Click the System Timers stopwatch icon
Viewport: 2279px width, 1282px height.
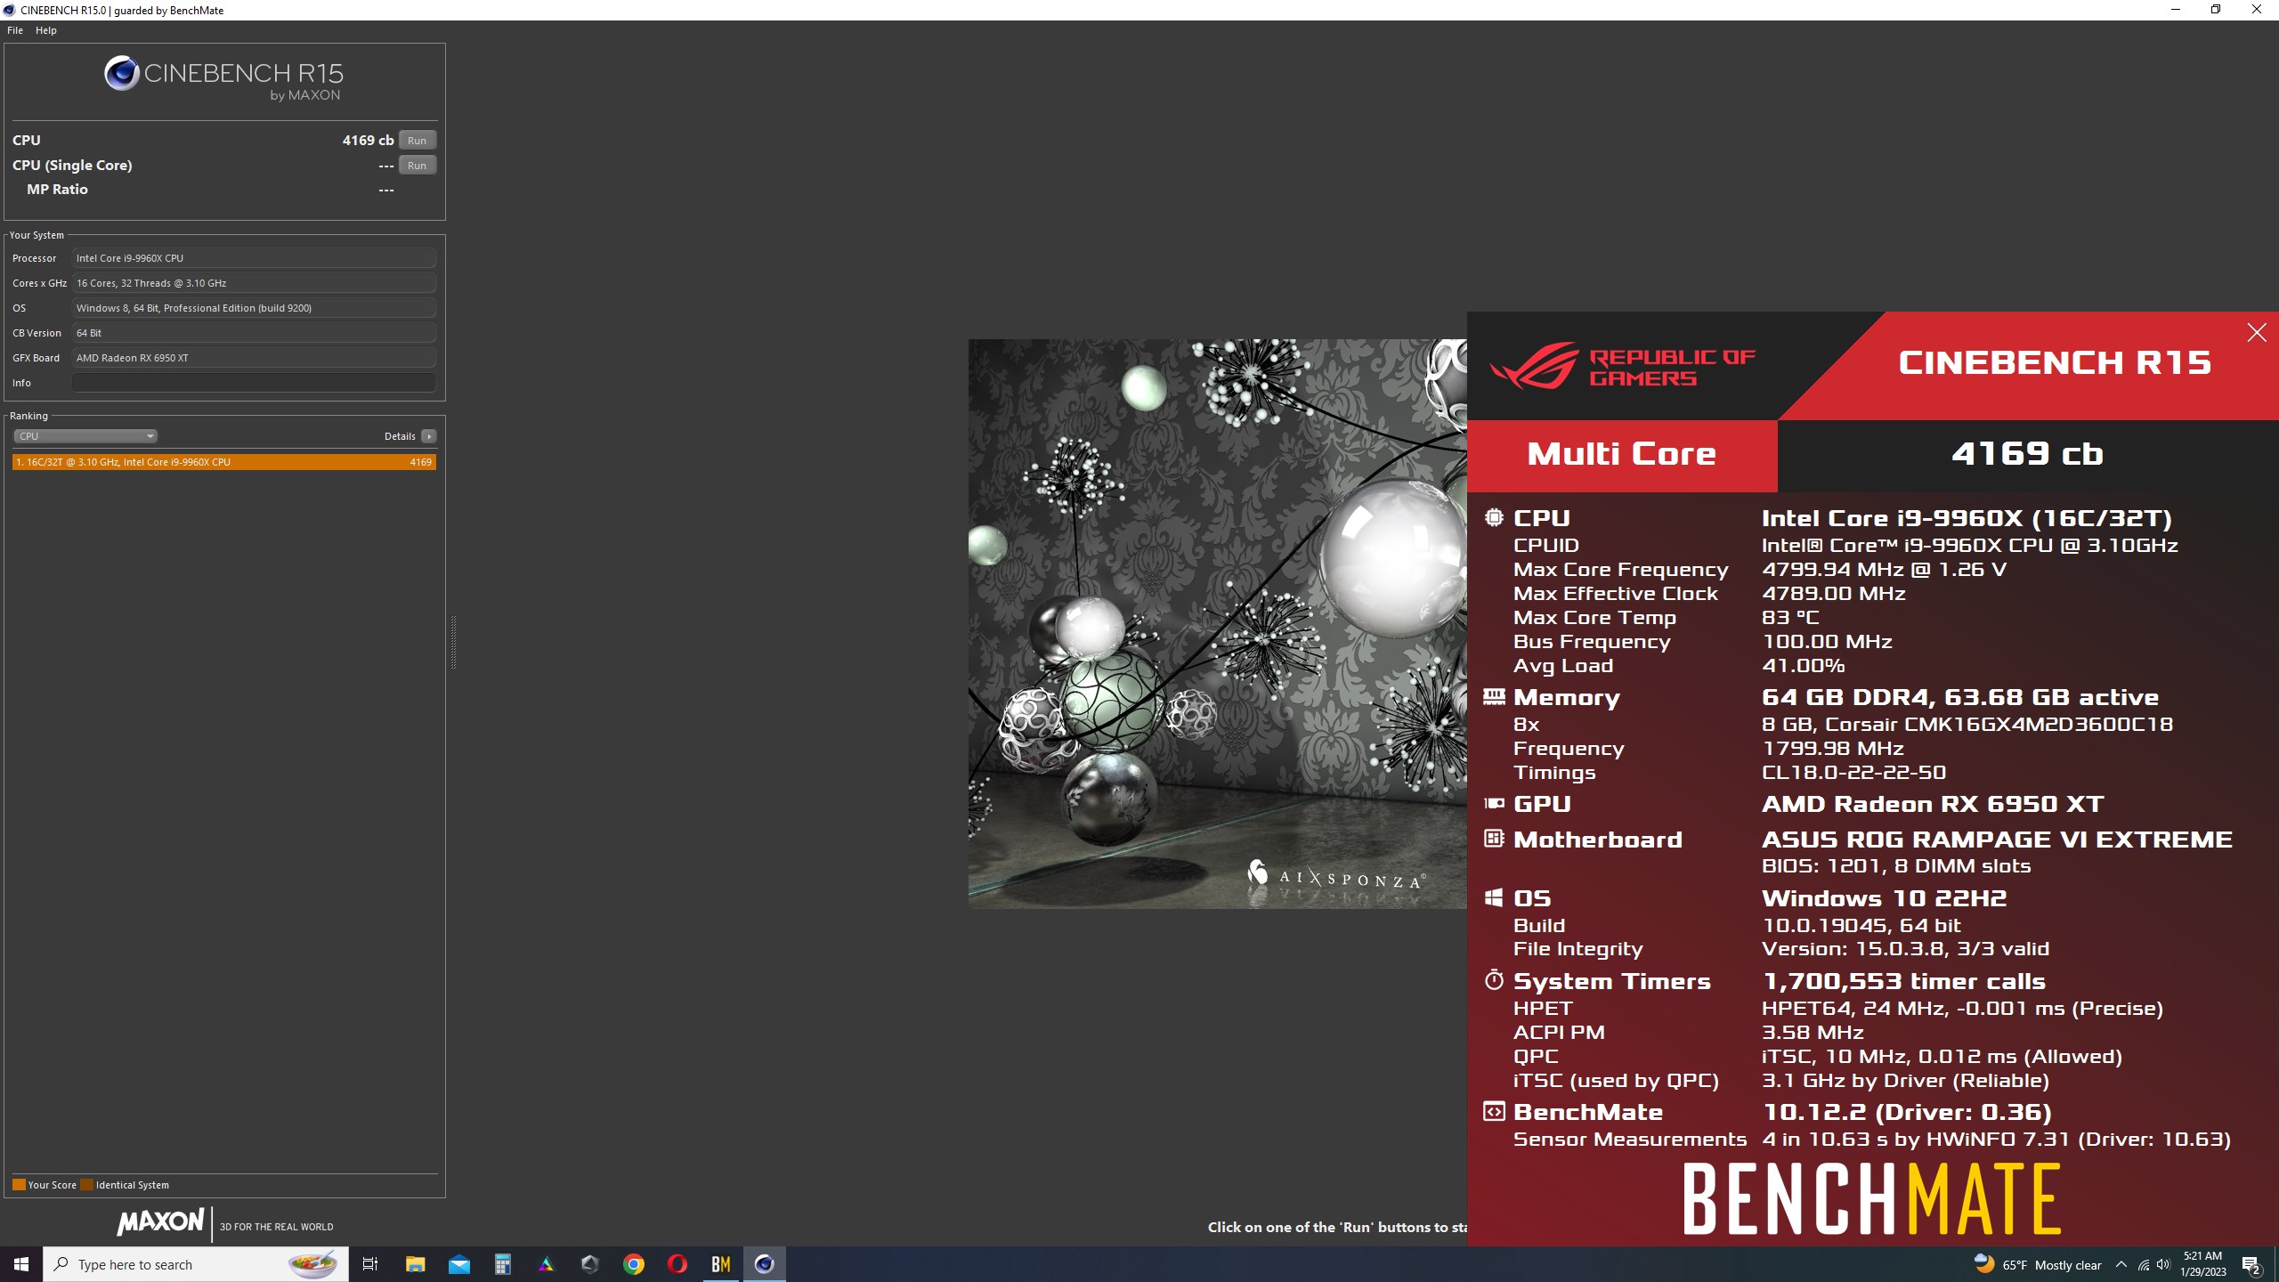tap(1494, 980)
